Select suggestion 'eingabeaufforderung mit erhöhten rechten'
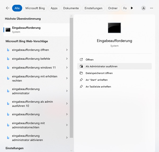The width and height of the screenshot is (159, 152). pos(35,78)
